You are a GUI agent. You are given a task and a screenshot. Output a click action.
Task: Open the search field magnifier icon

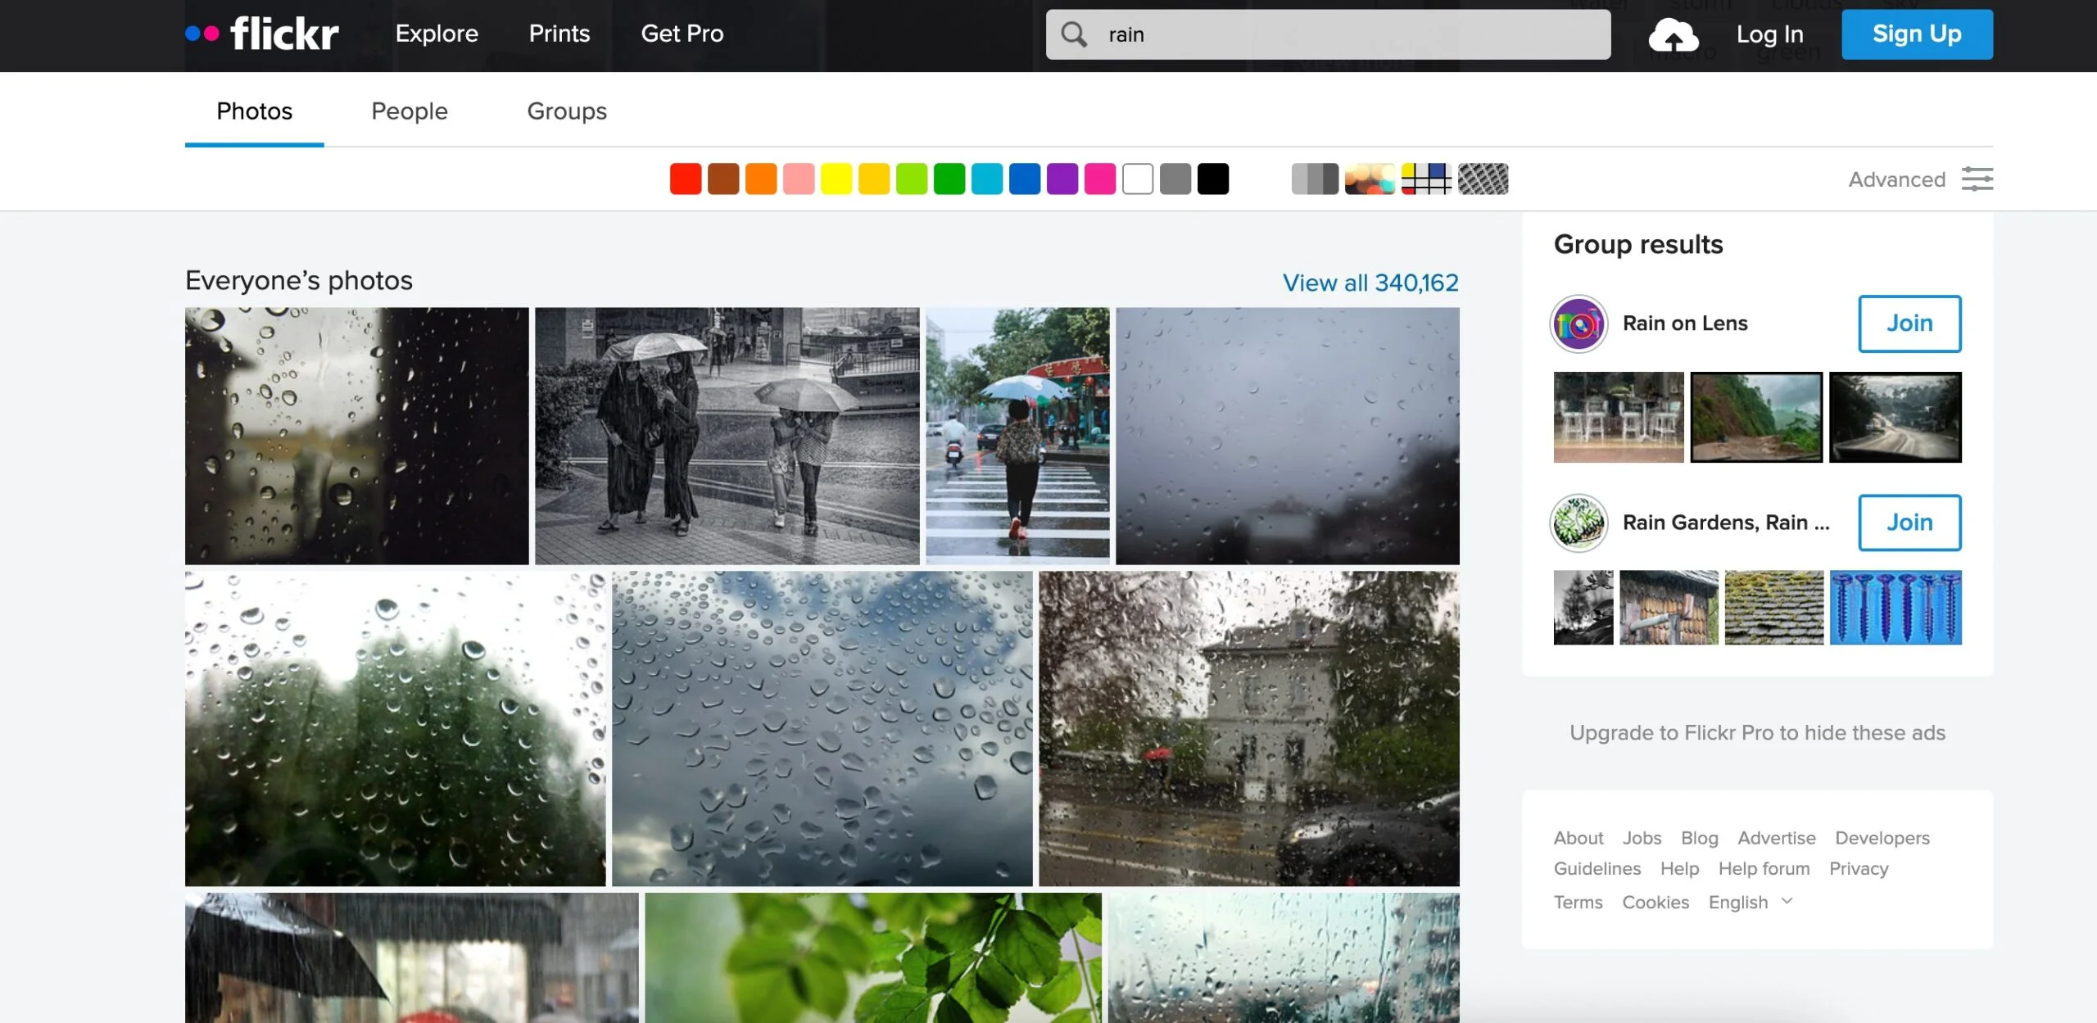[x=1074, y=34]
